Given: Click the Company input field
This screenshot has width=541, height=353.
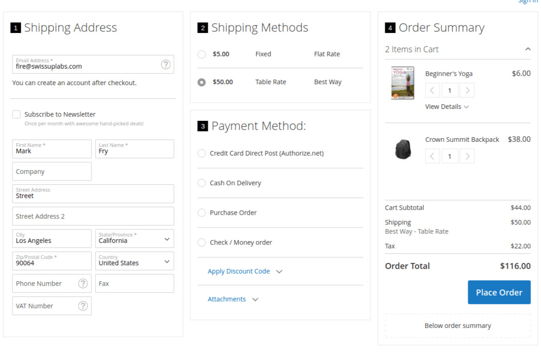Looking at the screenshot, I should [x=52, y=172].
